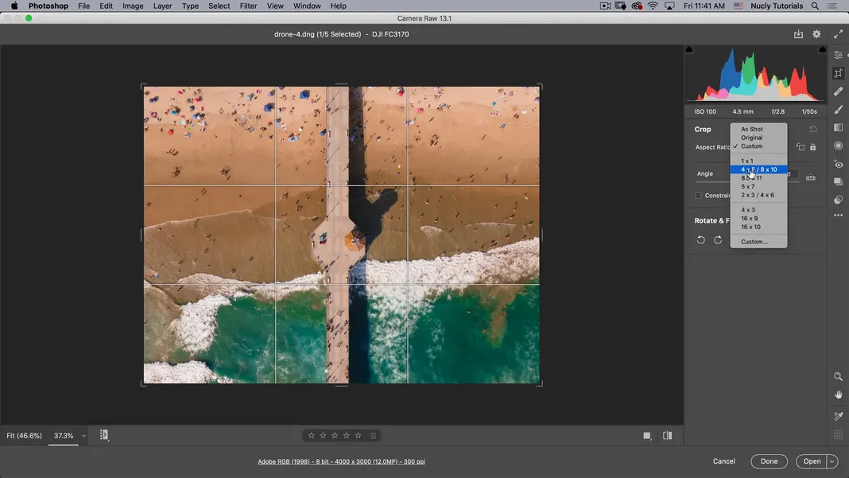The width and height of the screenshot is (849, 478).
Task: Select the Hand pan tool
Action: pos(838,395)
